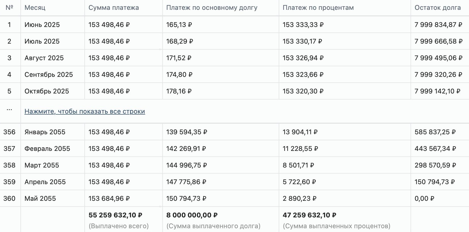Select interest payment 2 890,23 ₽

(300, 198)
